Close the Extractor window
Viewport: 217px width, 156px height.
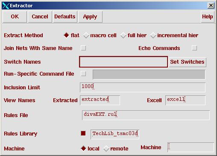coord(211,6)
